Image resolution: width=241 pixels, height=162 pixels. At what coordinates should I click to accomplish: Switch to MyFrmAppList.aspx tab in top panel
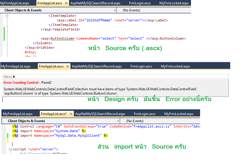tap(14, 3)
